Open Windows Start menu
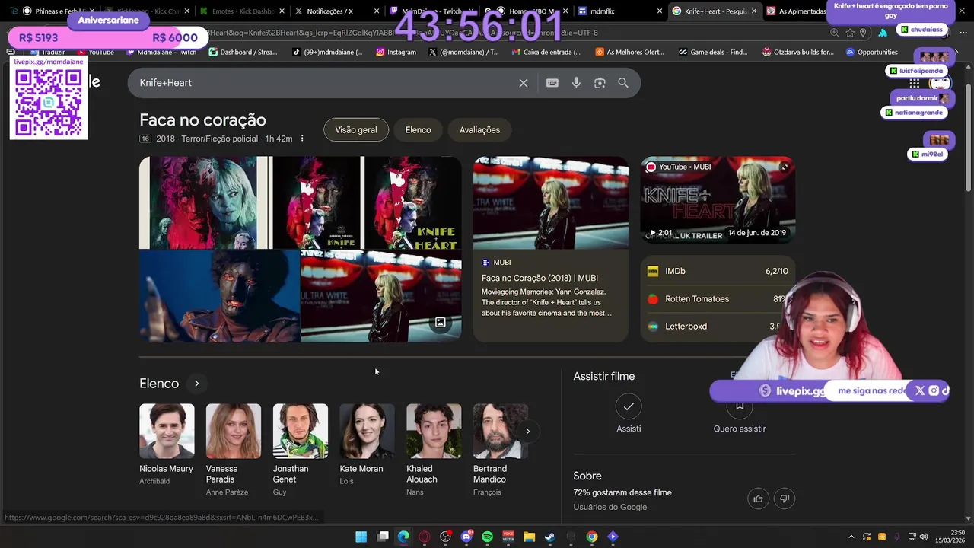The image size is (974, 548). pyautogui.click(x=361, y=537)
